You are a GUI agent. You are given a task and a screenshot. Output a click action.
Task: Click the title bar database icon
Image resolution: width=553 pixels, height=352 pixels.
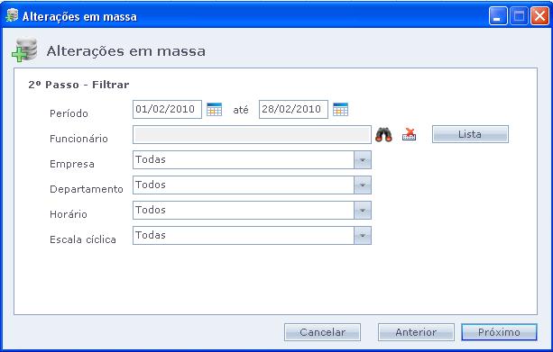12,15
